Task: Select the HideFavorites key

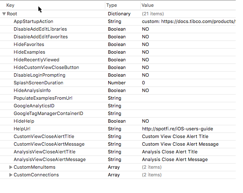Action: pyautogui.click(x=29, y=44)
